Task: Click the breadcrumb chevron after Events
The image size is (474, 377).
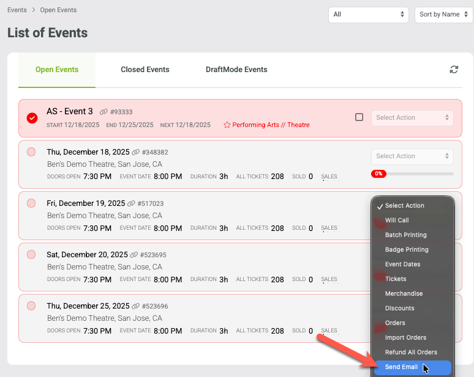Action: [34, 10]
